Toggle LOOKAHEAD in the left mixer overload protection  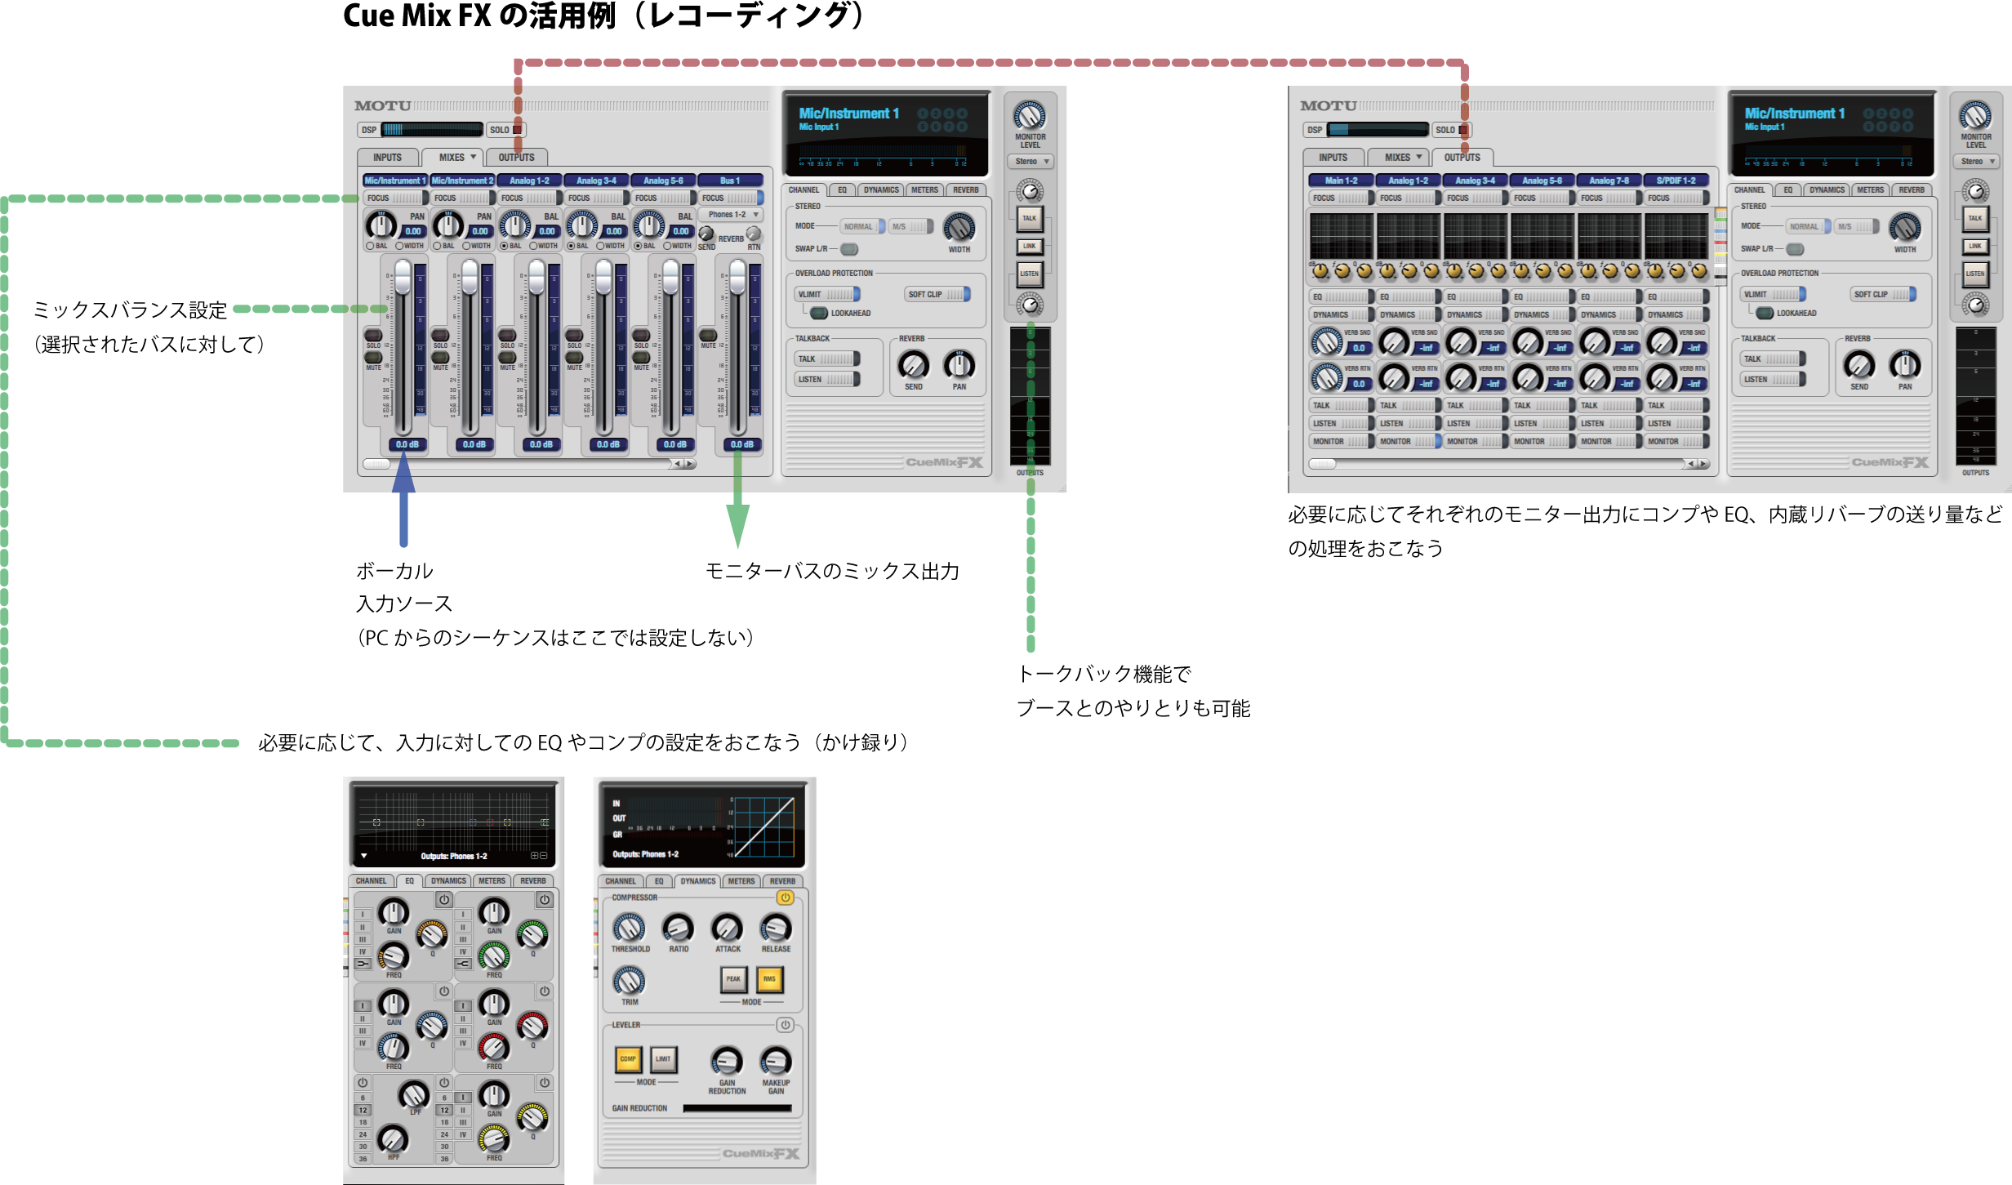(818, 313)
